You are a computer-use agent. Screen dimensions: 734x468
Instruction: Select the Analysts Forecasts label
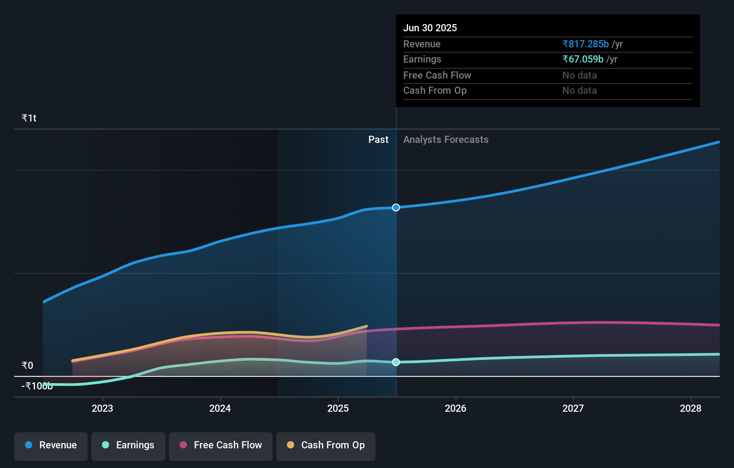446,139
